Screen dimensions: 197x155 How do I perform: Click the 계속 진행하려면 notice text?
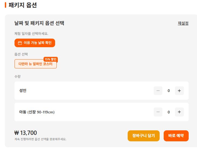coord(40,139)
